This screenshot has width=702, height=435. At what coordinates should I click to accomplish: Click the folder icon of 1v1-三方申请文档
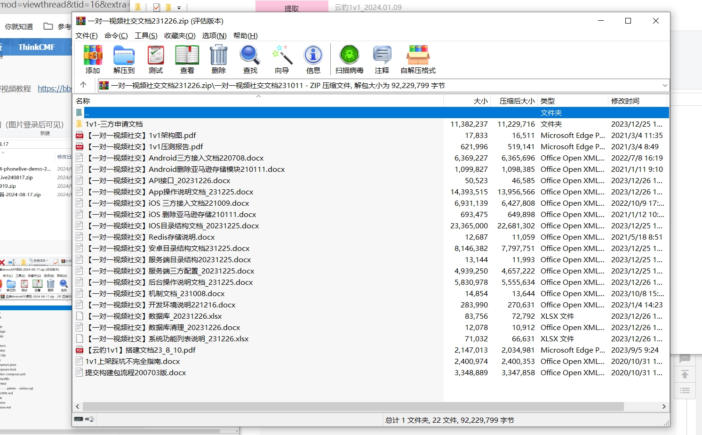click(x=80, y=124)
